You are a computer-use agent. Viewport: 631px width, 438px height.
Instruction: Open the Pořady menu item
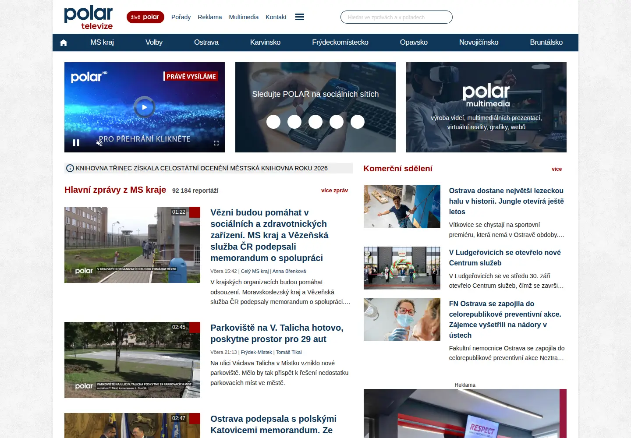181,17
